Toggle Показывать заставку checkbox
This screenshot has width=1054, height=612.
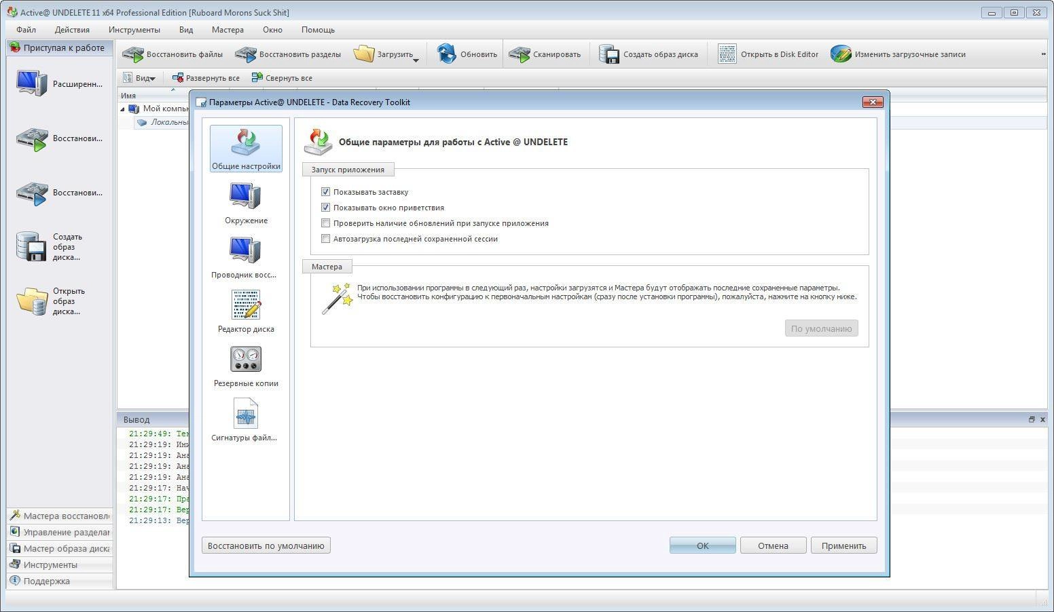tap(325, 192)
